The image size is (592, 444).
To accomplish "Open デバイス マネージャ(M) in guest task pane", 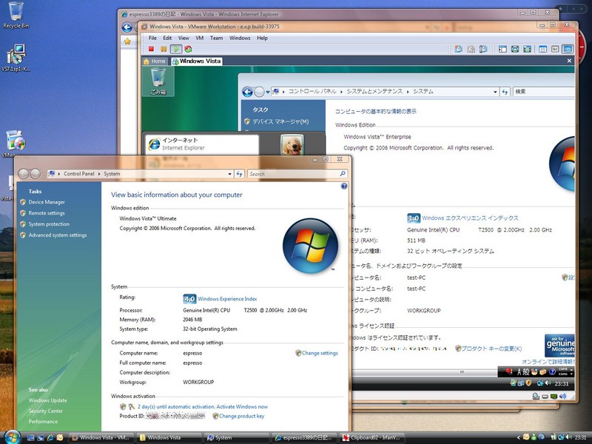I will [280, 121].
